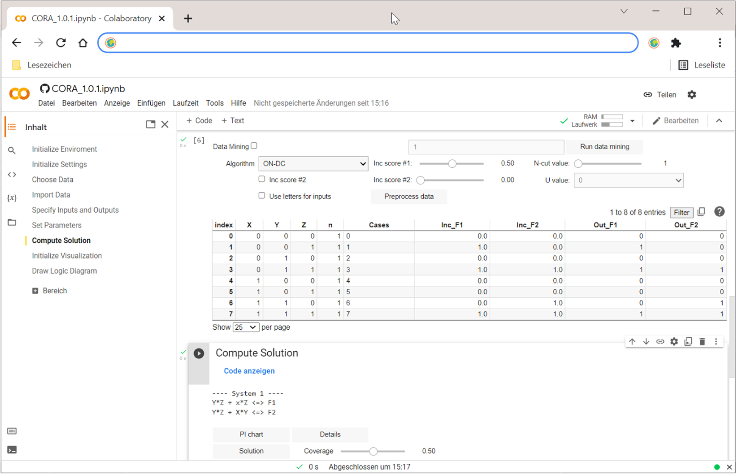Open the browser three-dot menu
Viewport: 736px width, 474px height.
(x=720, y=43)
